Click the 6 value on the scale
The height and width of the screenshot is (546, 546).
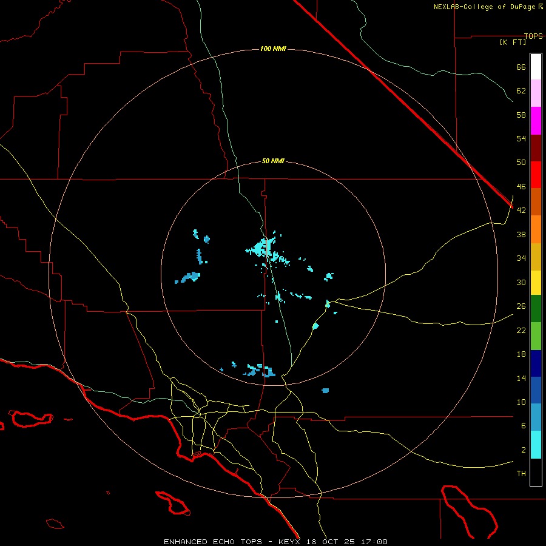click(x=524, y=426)
